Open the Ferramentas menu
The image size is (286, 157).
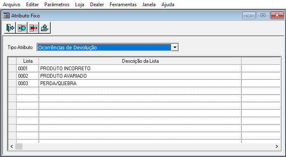tap(123, 5)
